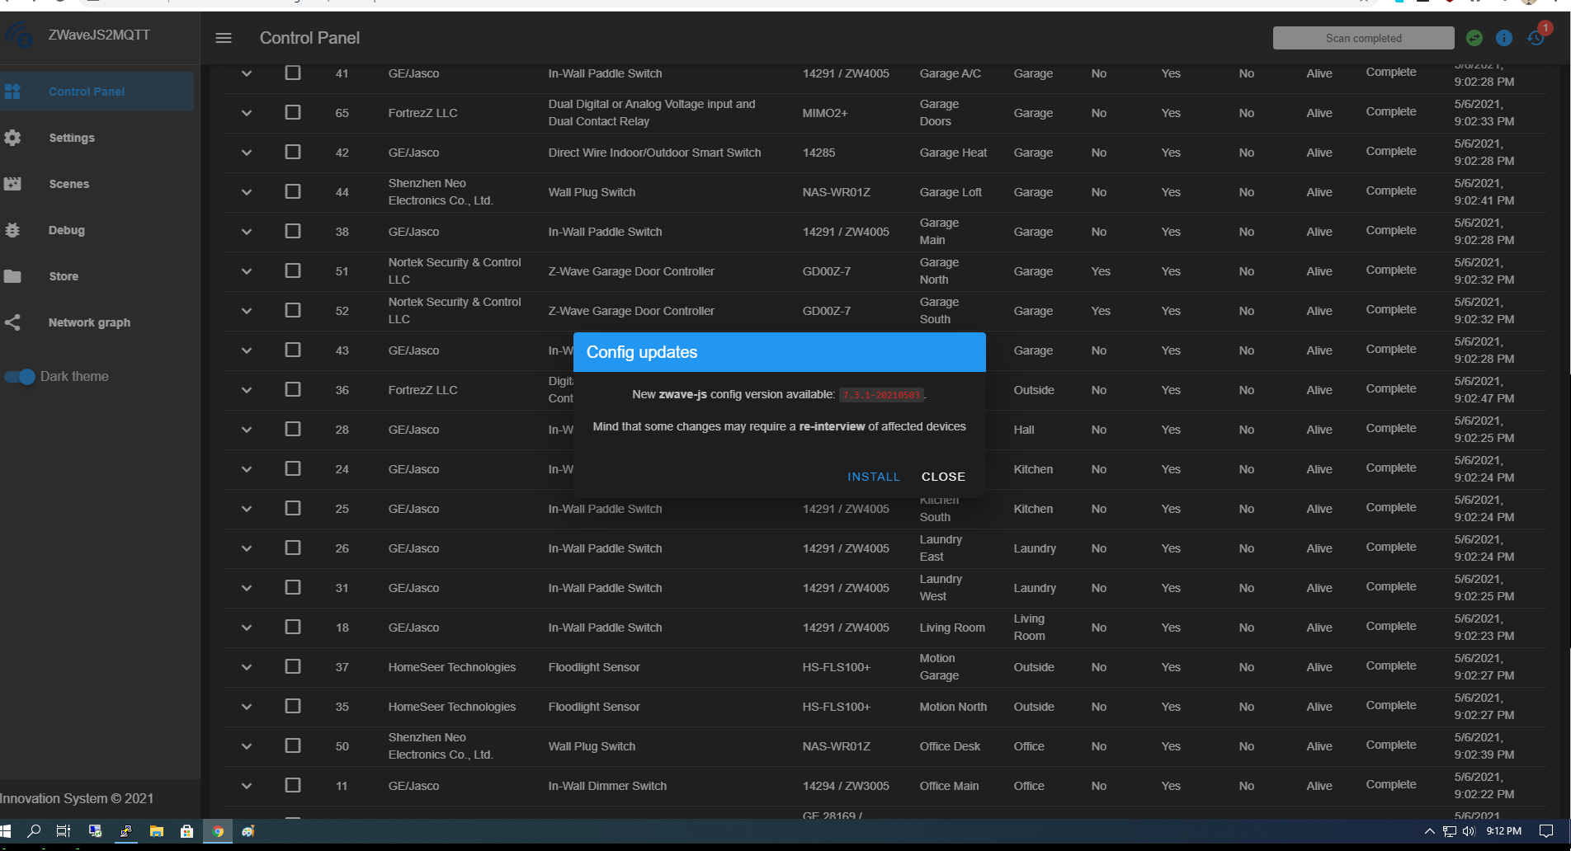View the Network graph
The width and height of the screenshot is (1571, 851).
tap(88, 322)
